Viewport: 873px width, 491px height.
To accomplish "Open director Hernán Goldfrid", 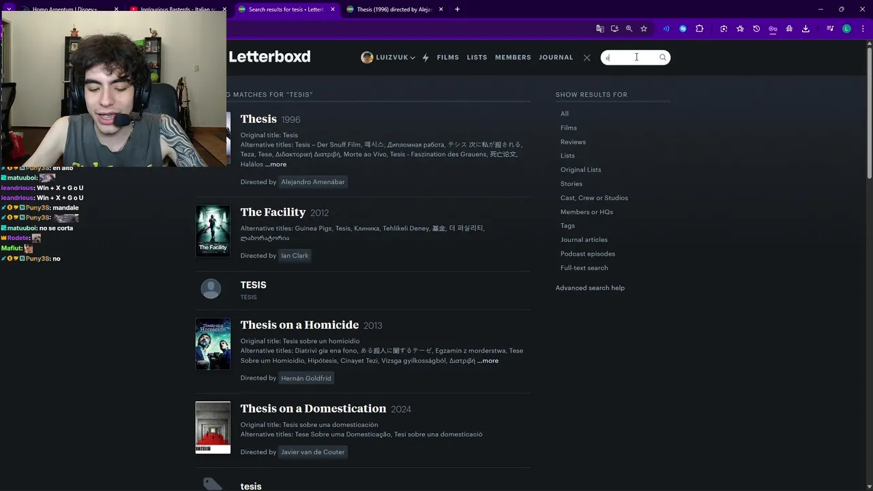I will coord(306,378).
